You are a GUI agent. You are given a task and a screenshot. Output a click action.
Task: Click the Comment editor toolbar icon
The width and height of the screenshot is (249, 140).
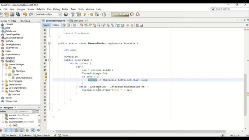tap(137, 25)
